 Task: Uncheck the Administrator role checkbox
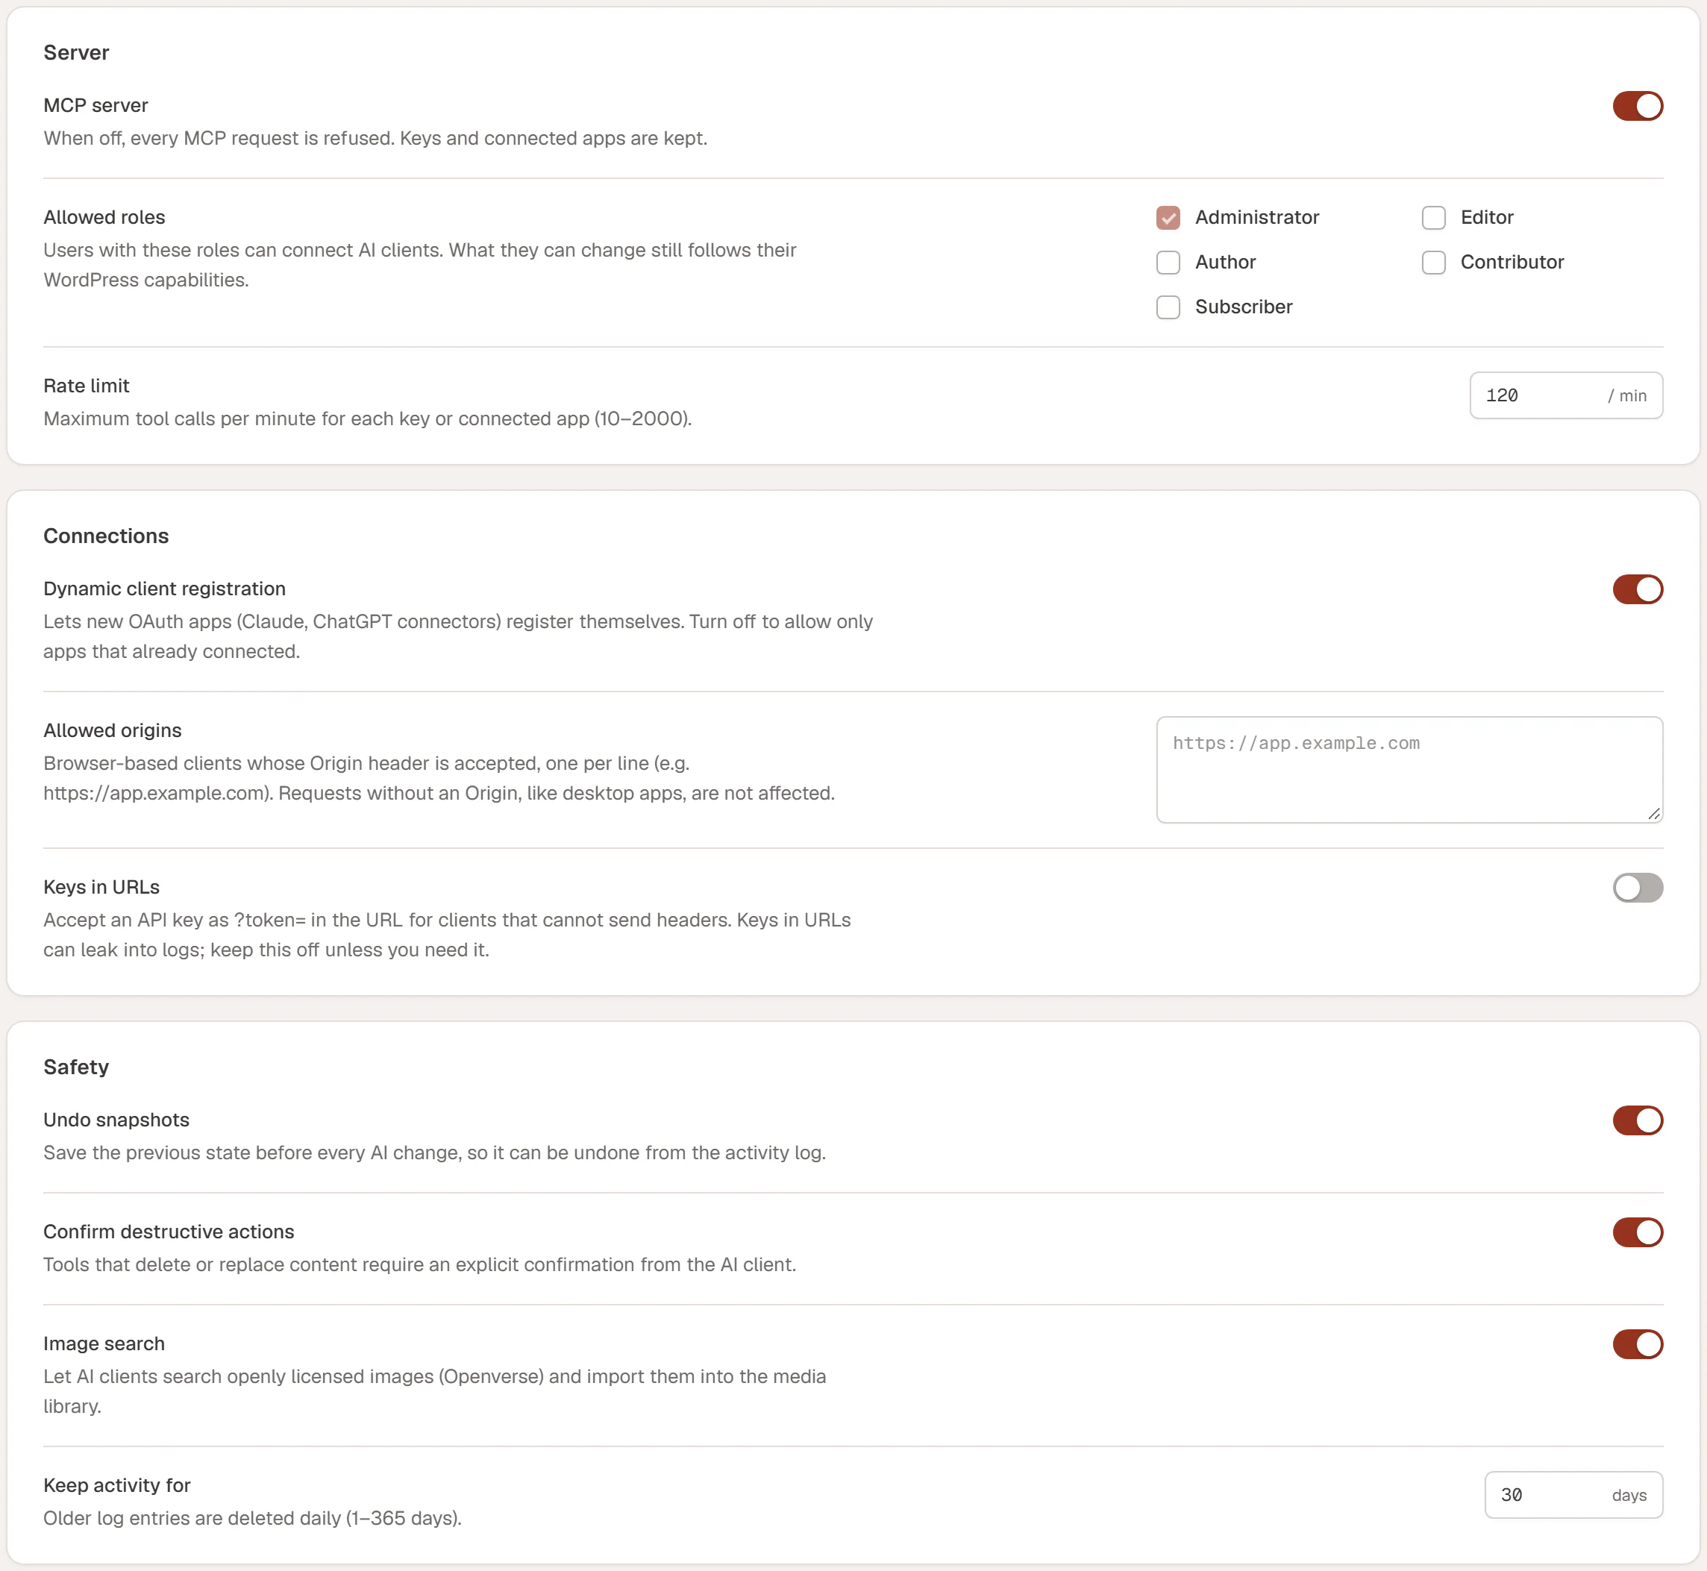[x=1168, y=218]
